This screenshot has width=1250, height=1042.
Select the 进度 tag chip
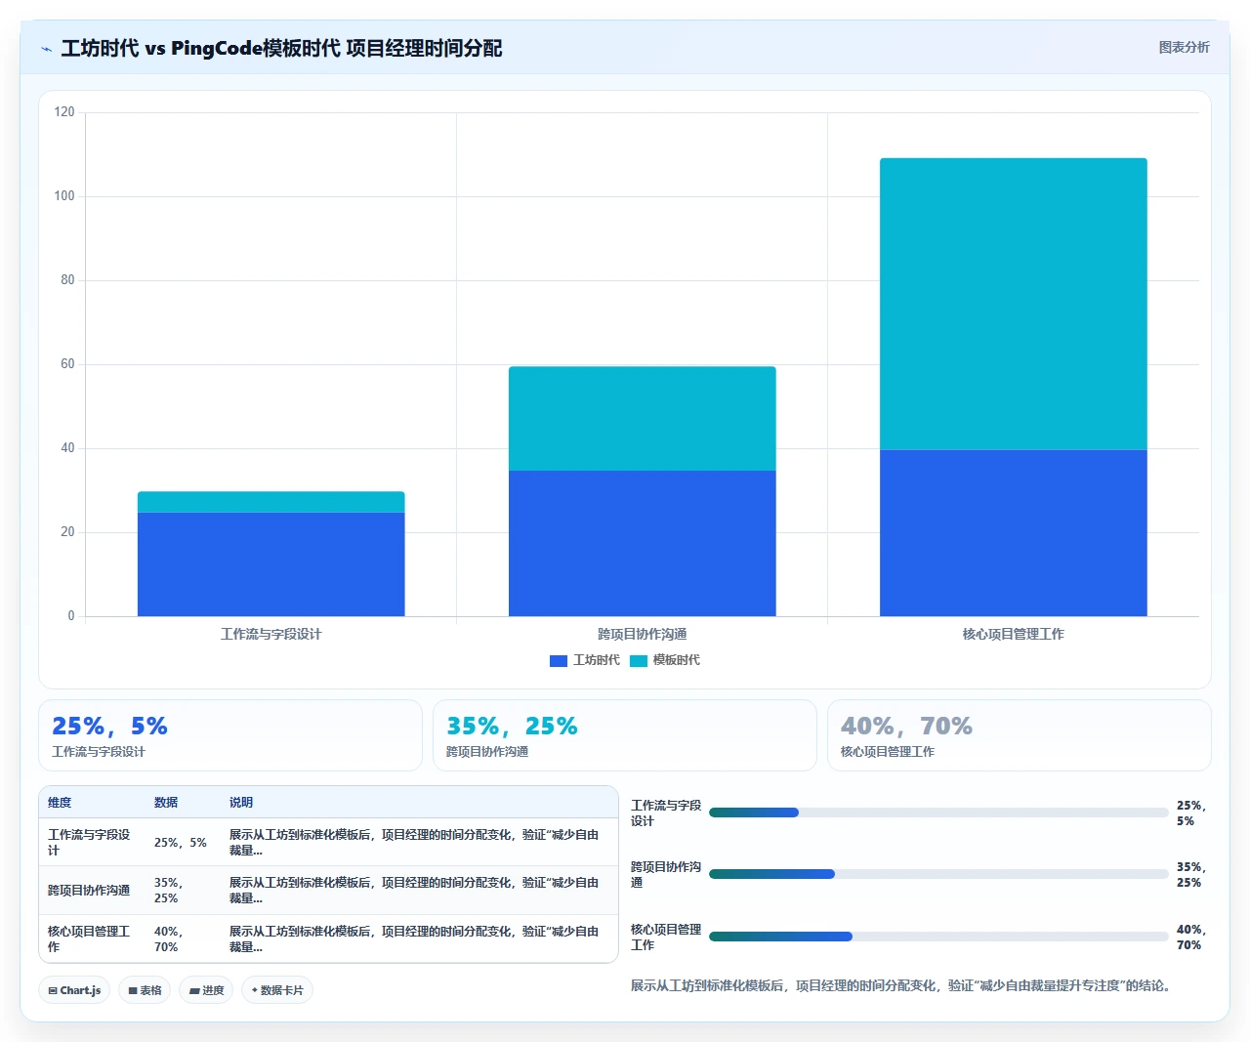206,990
